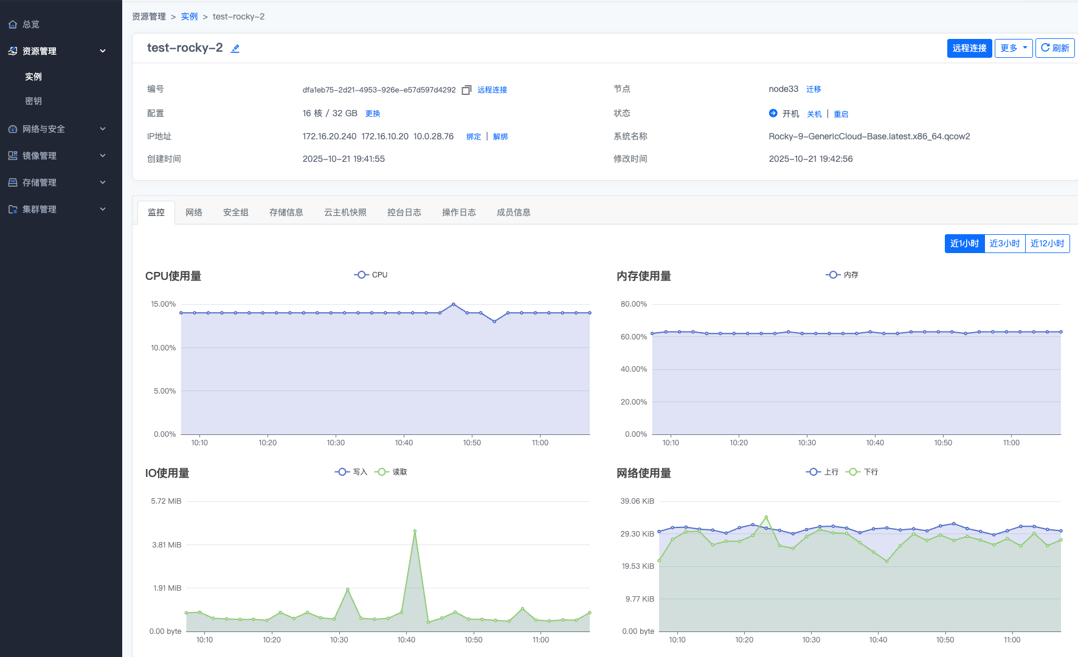Click the copy icon next to instance ID
1078x657 pixels.
(x=466, y=90)
